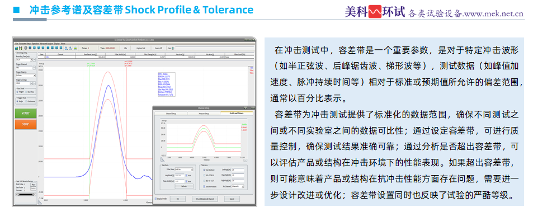Toggle the Auto checkbox beside Pulse Width
This screenshot has height=207, width=533.
[x=186, y=181]
